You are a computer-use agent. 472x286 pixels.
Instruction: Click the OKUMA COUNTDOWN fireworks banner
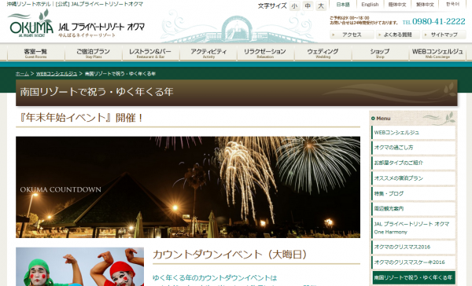pyautogui.click(x=188, y=187)
